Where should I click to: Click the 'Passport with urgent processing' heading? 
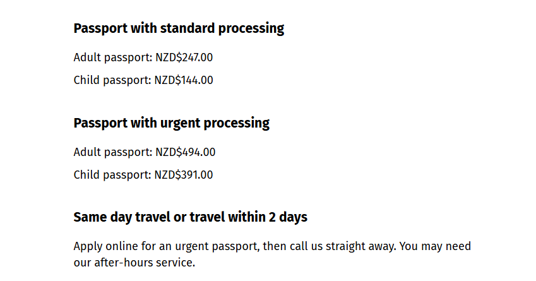tap(171, 123)
